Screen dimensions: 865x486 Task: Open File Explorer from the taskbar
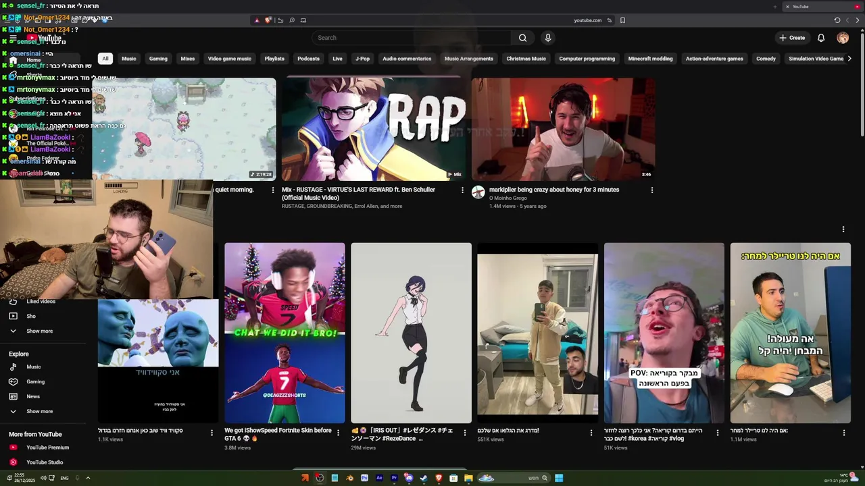coord(468,478)
